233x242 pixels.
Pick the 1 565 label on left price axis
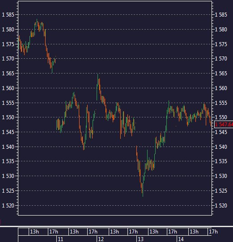click(x=8, y=73)
